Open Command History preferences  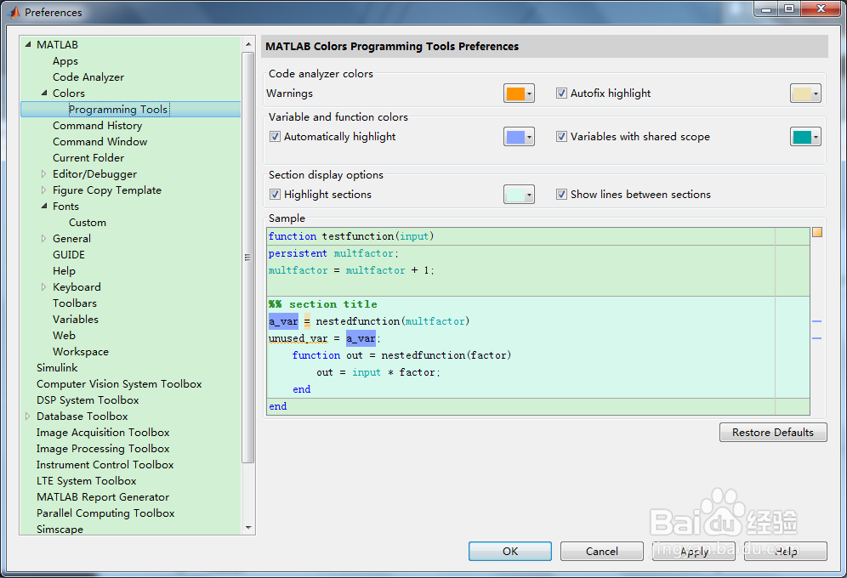[x=97, y=125]
